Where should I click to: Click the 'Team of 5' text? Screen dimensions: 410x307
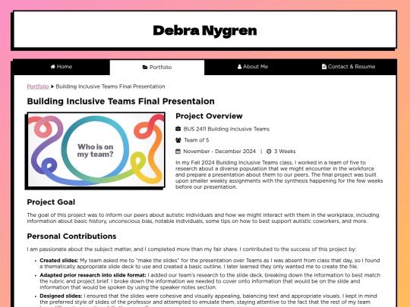[197, 140]
